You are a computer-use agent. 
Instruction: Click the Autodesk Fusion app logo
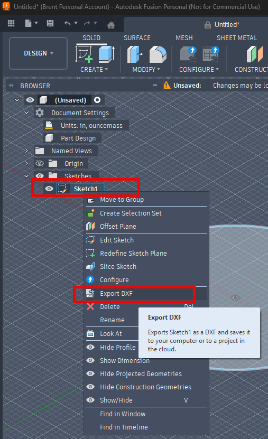tap(6, 6)
